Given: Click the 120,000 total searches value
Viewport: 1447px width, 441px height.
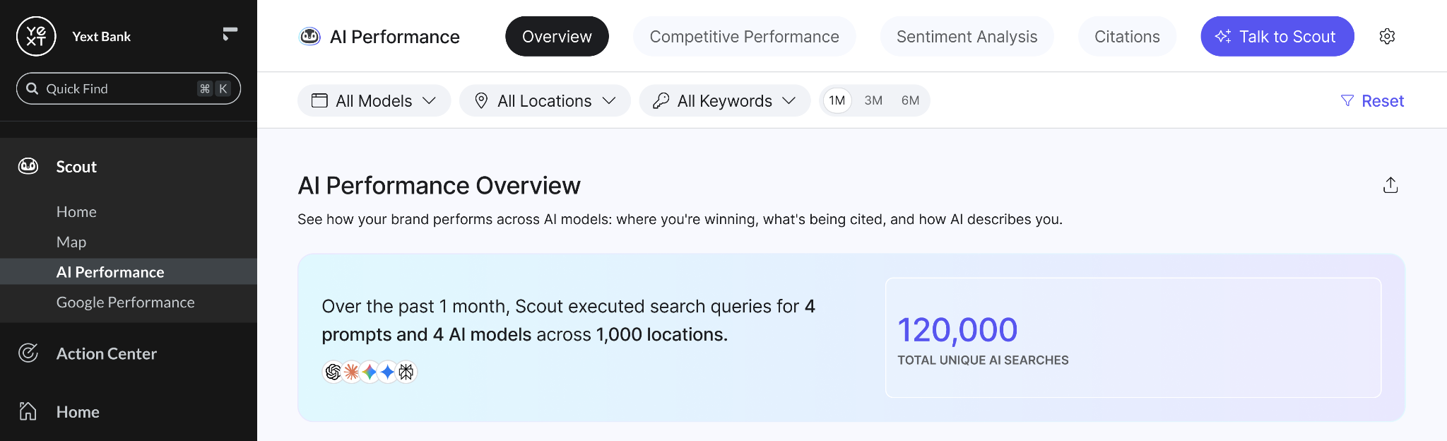Looking at the screenshot, I should tap(957, 329).
